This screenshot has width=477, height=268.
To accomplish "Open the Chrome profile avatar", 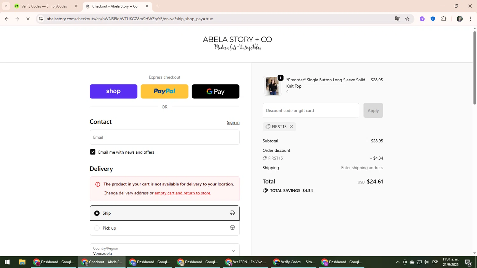I will (460, 19).
